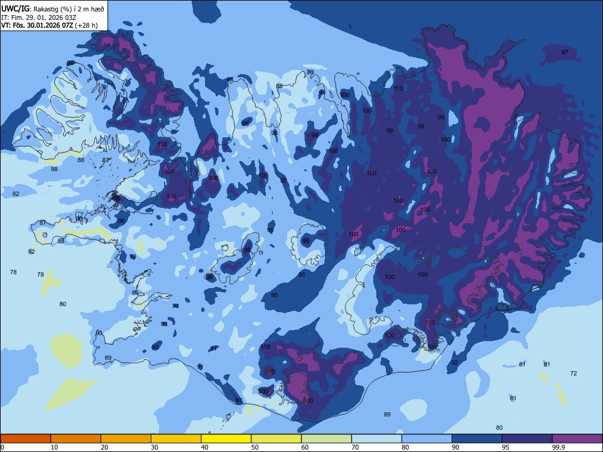Click the legend tick label '20'

point(104,447)
